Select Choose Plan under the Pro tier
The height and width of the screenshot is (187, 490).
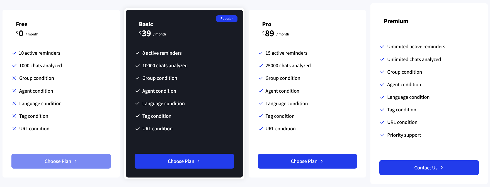[x=307, y=161]
